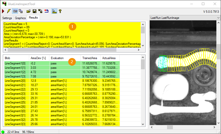Viewport: 221px width, 134px height.
Task: Click the 22.413ms status bar time
Action: click(13, 132)
